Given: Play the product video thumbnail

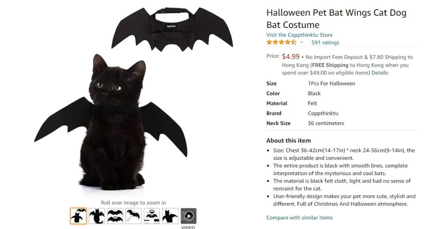Looking at the screenshot, I should [x=188, y=216].
